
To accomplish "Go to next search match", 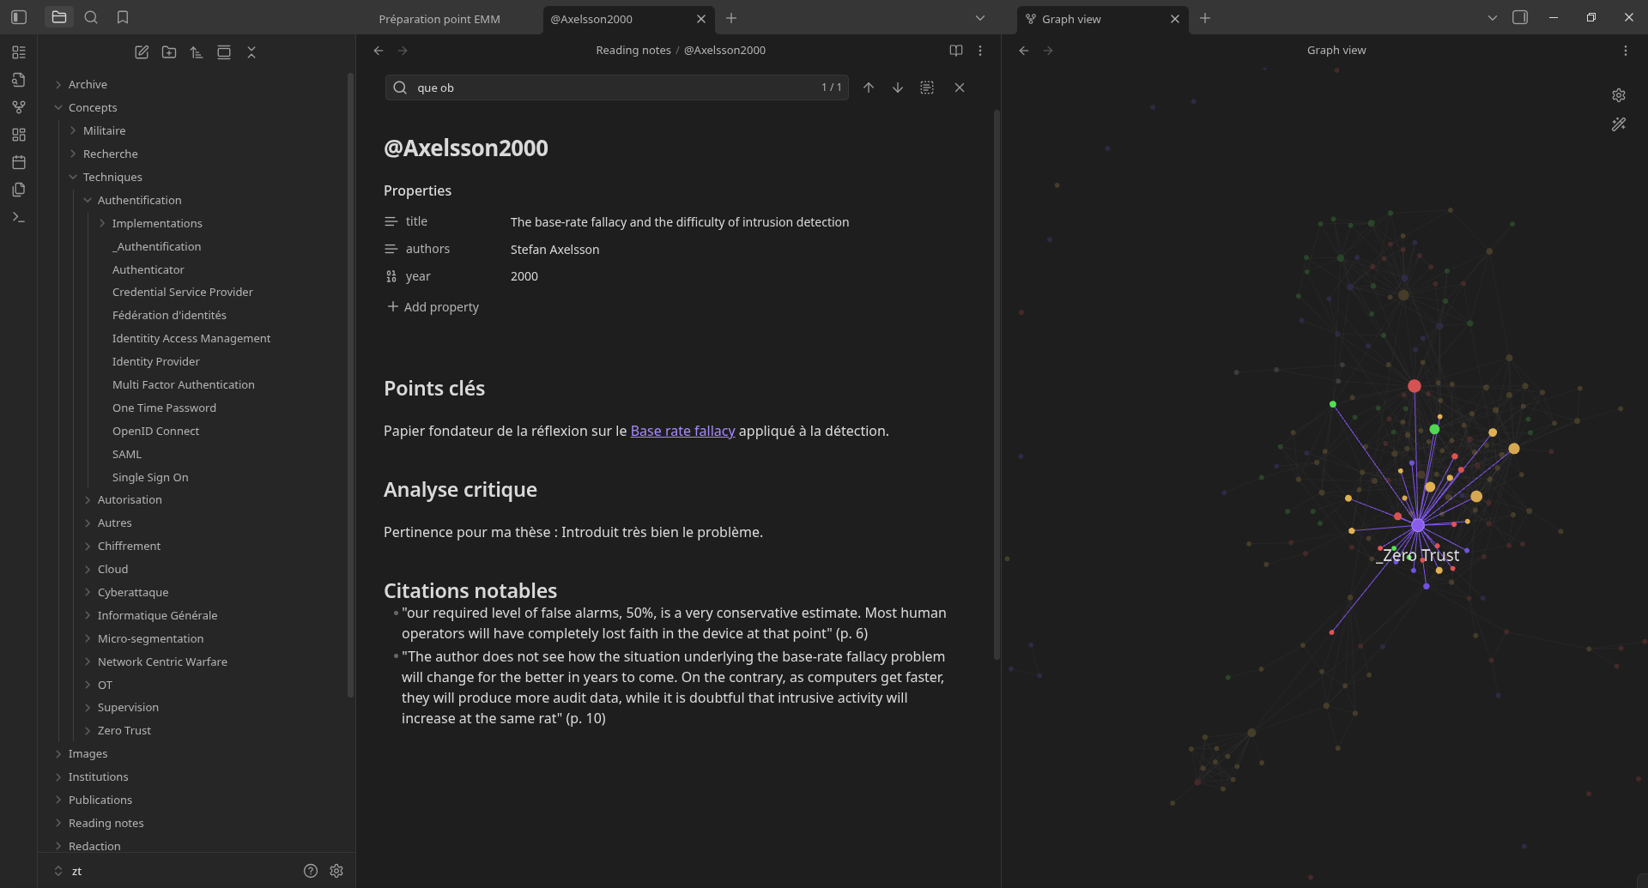I will pos(897,88).
